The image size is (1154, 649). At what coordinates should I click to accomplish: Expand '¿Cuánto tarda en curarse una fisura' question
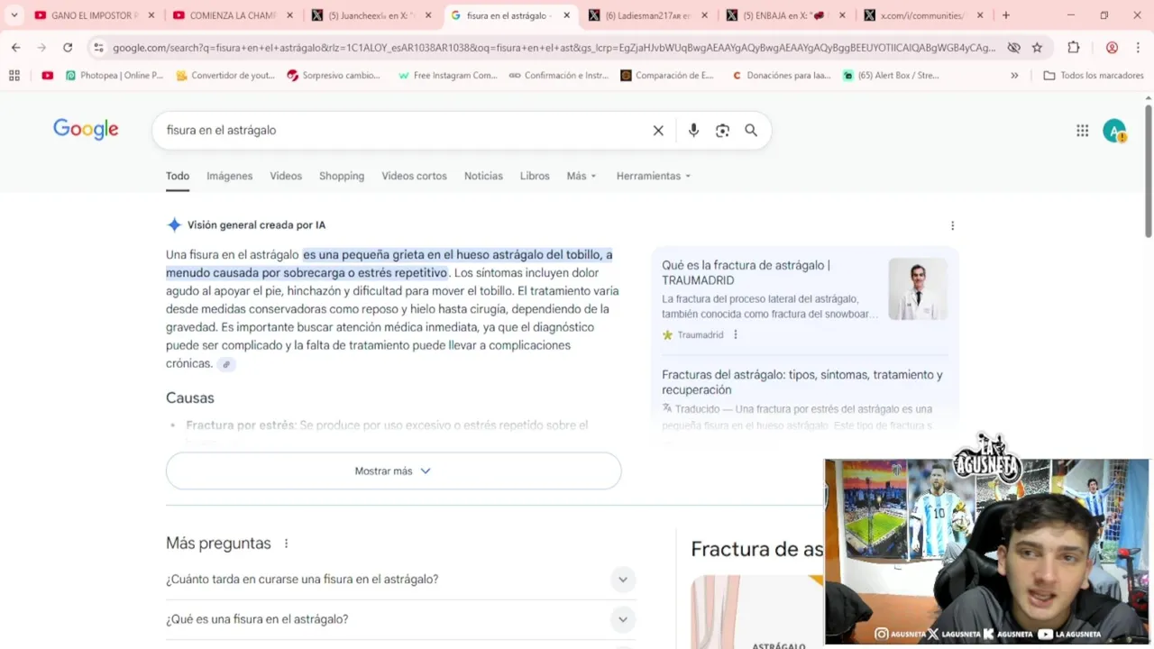[401, 580]
